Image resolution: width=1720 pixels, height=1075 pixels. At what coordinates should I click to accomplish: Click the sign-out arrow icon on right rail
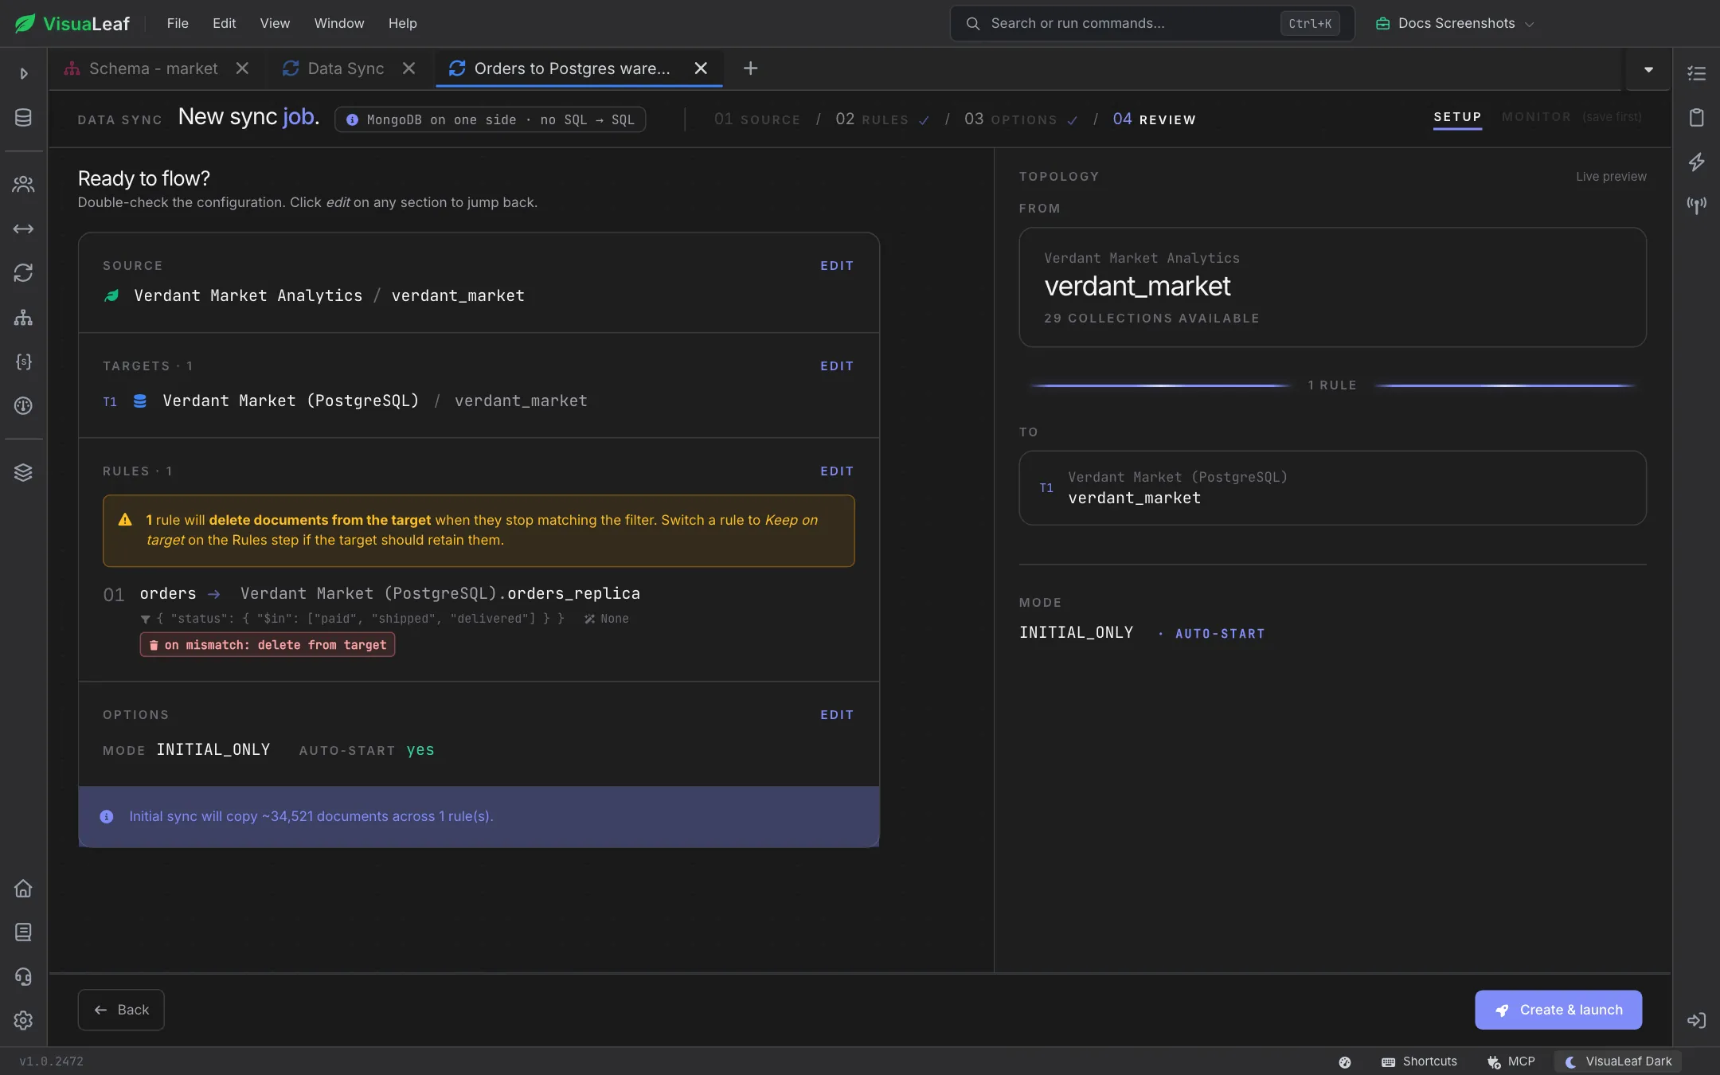[x=1696, y=1021]
